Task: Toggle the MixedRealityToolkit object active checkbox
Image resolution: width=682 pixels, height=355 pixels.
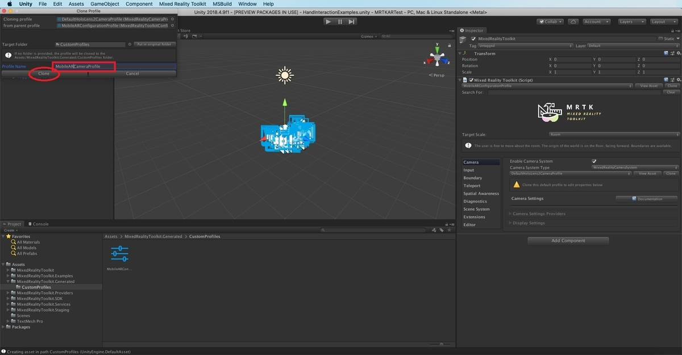Action: pyautogui.click(x=473, y=39)
